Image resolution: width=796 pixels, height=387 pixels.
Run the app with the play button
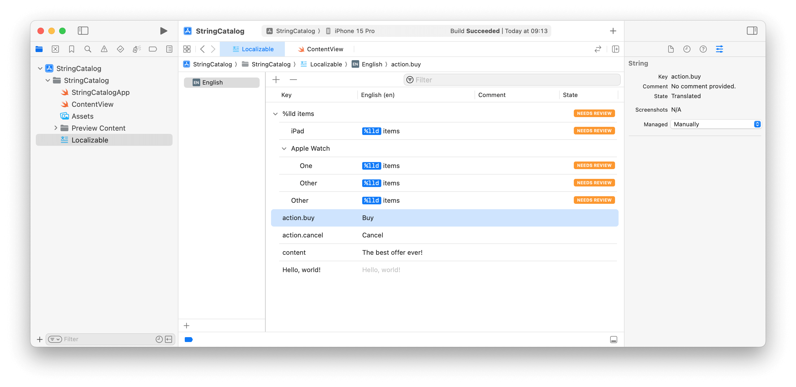(x=164, y=31)
